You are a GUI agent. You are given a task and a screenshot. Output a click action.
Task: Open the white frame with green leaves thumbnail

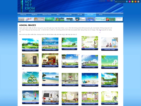90,42
